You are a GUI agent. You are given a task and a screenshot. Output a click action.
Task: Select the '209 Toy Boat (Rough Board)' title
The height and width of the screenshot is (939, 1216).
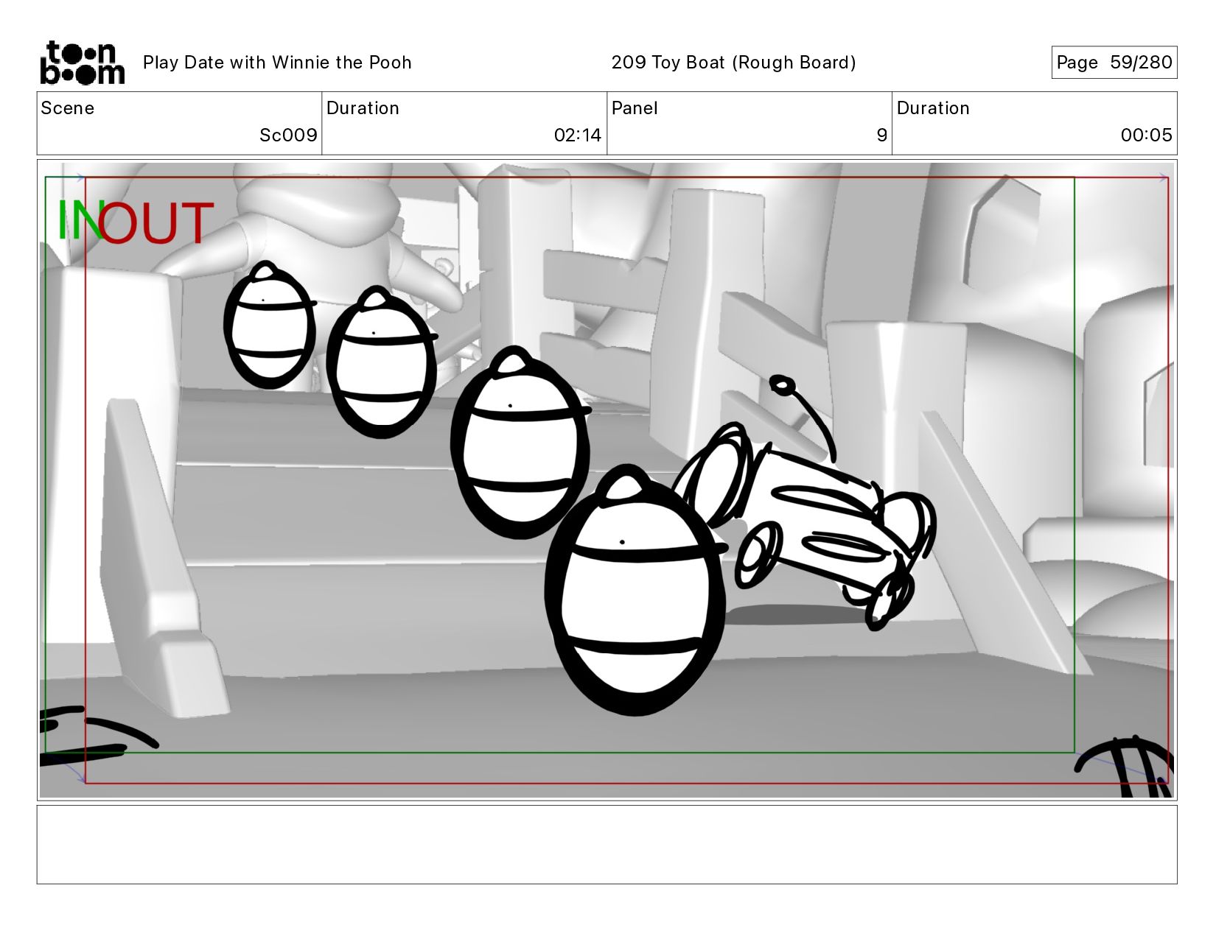(x=733, y=63)
